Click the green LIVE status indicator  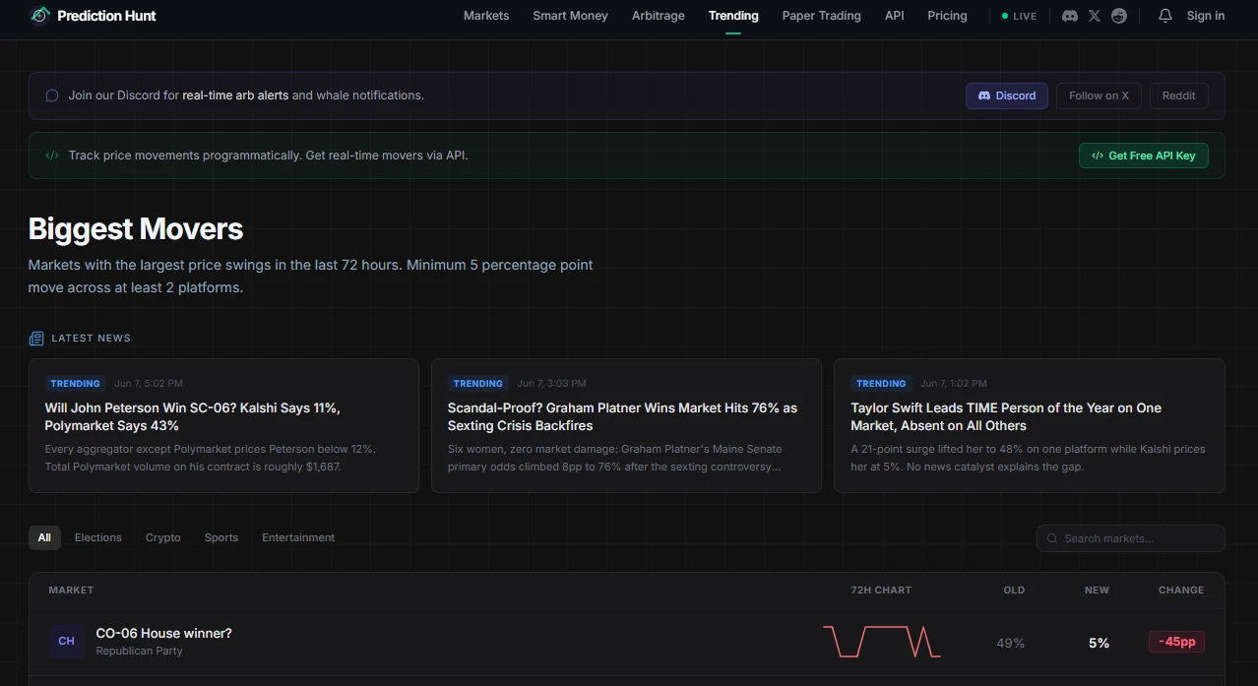[x=1019, y=16]
